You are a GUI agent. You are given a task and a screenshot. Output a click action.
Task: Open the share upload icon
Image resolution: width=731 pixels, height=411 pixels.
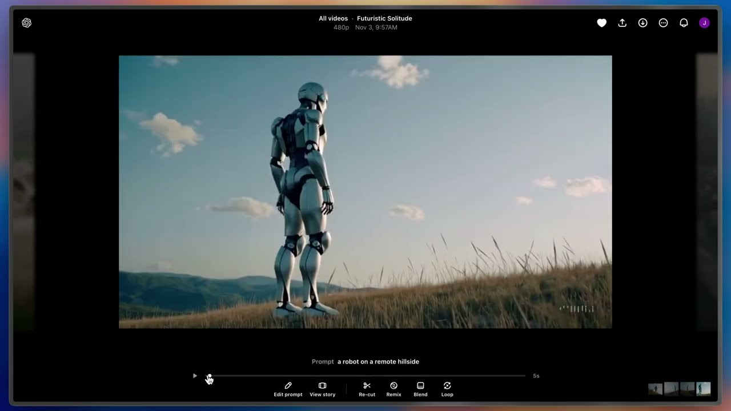tap(622, 23)
